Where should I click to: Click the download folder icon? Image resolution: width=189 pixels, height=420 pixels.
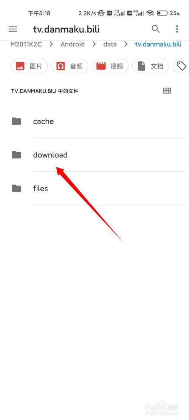click(x=17, y=155)
